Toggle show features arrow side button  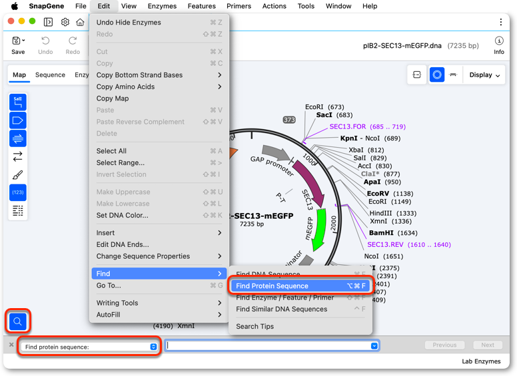tap(18, 120)
